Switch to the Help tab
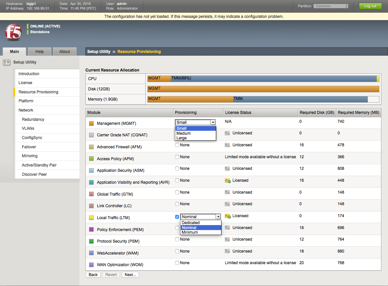 tap(40, 51)
